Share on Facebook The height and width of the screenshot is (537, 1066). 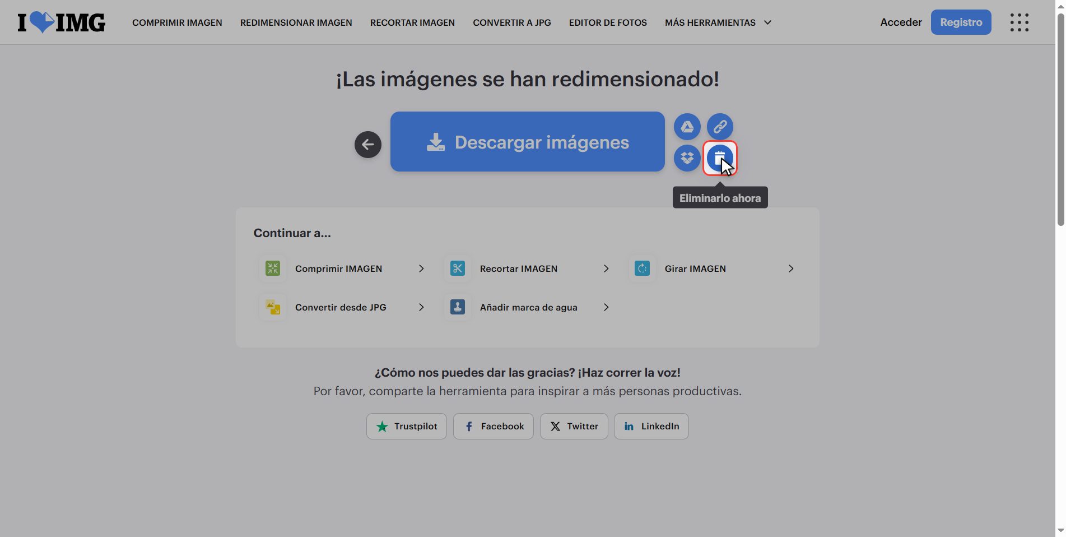(x=494, y=427)
